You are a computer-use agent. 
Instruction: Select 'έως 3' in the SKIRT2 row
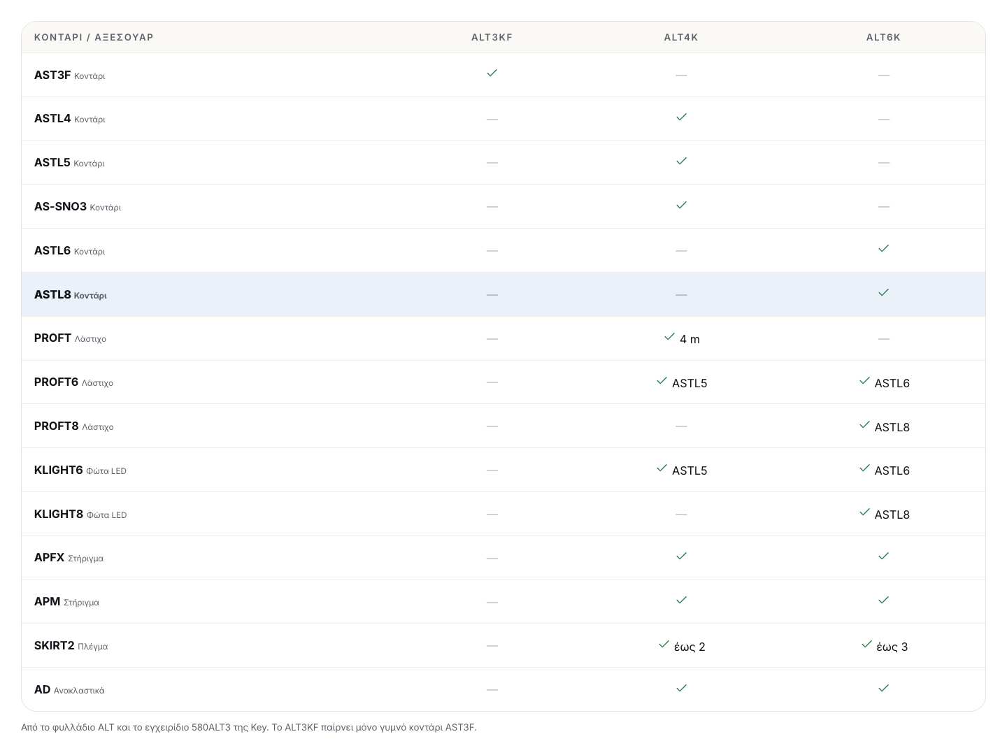[892, 647]
